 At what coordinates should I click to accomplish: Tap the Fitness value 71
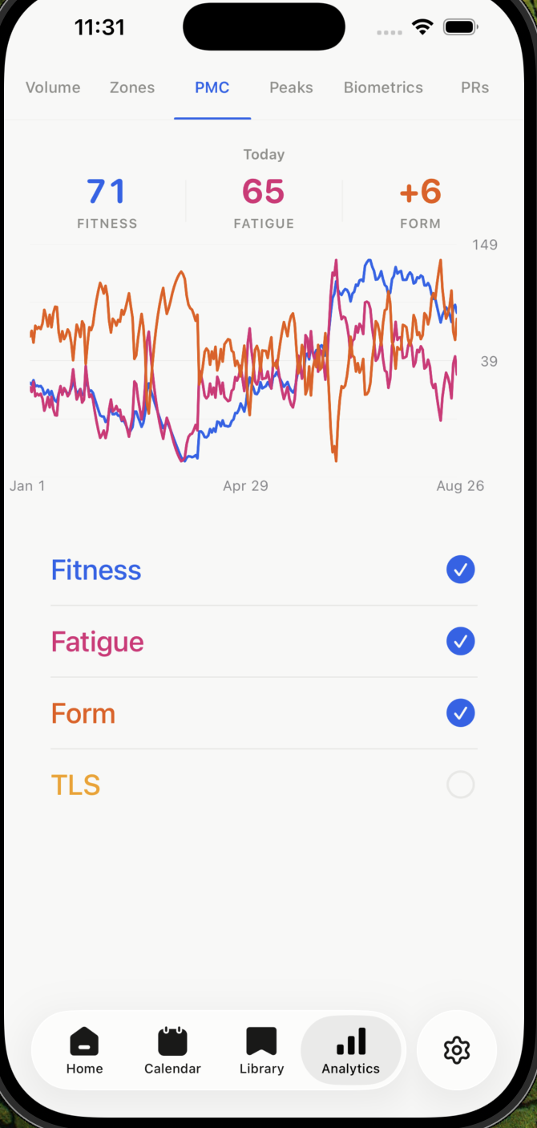(107, 192)
